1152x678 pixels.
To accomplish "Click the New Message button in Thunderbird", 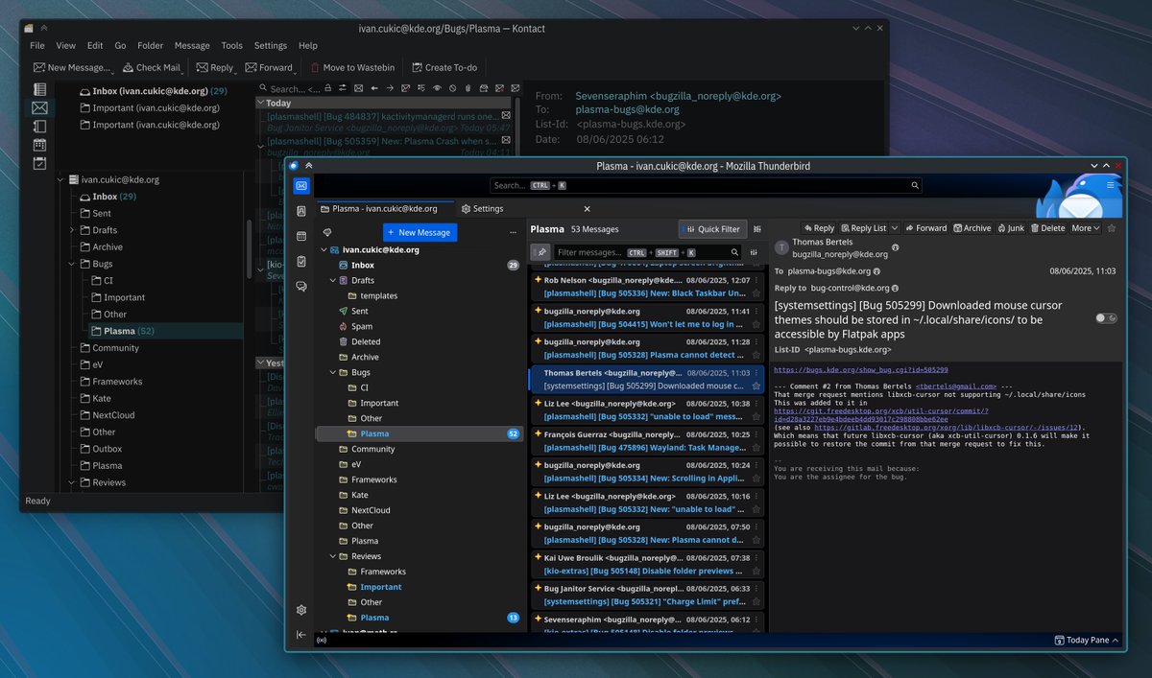I will 420,232.
